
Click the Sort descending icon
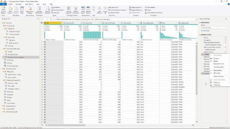pyautogui.click(x=94, y=10)
